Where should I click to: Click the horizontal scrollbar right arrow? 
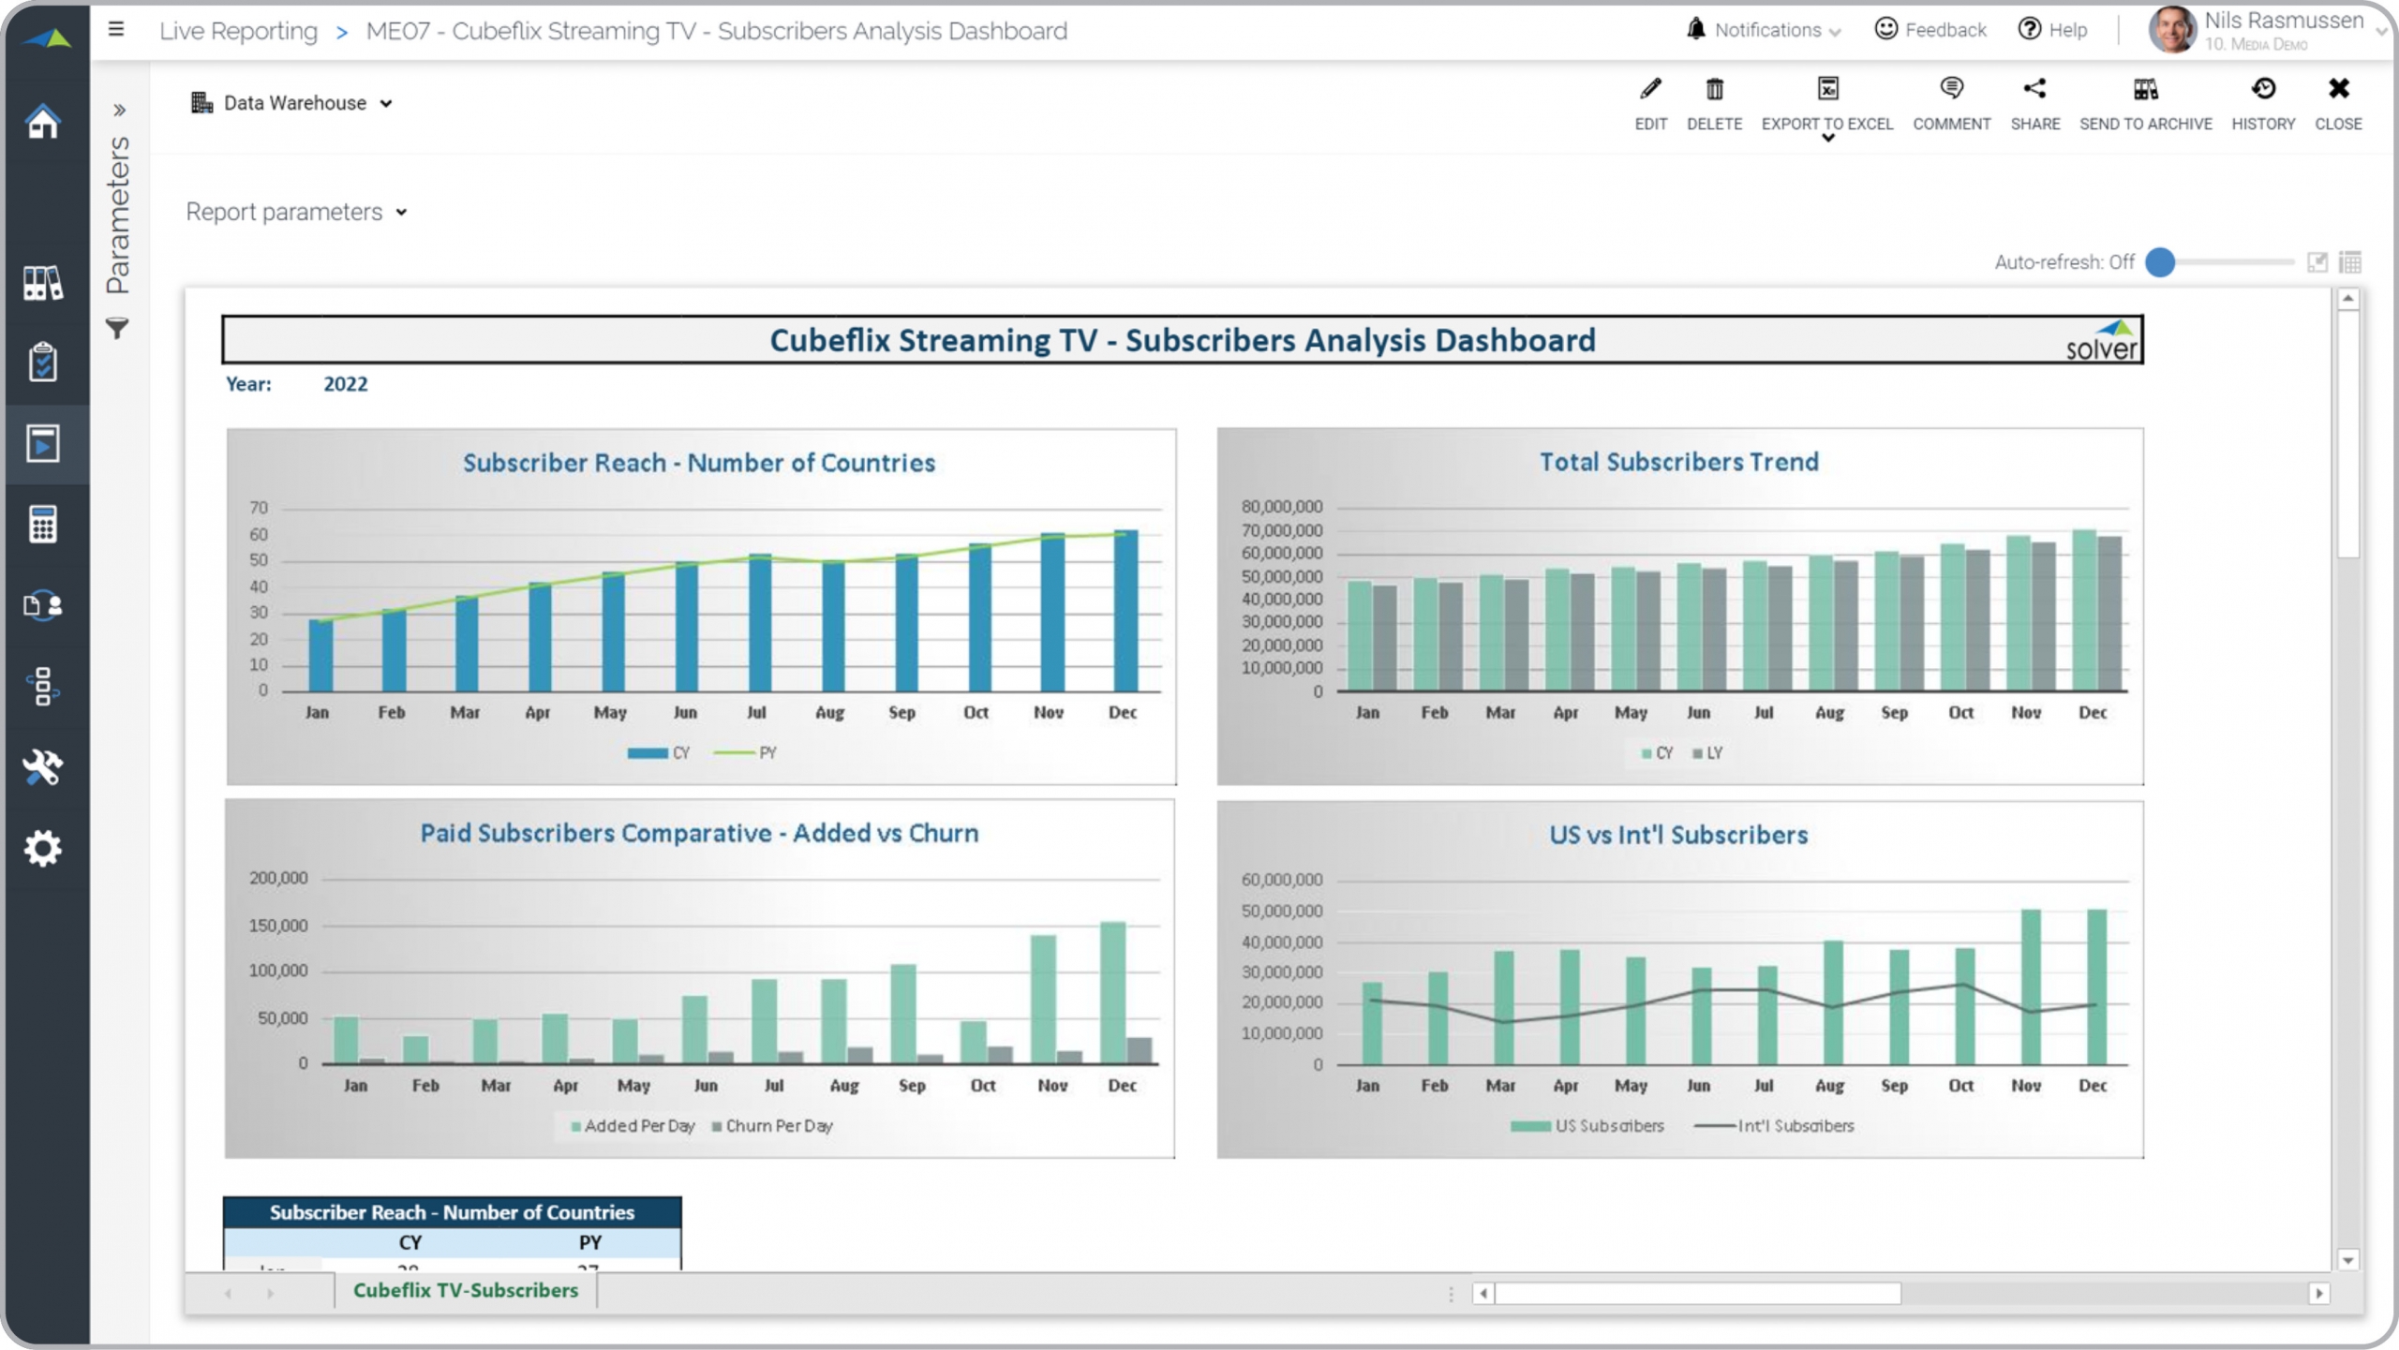(2318, 1294)
